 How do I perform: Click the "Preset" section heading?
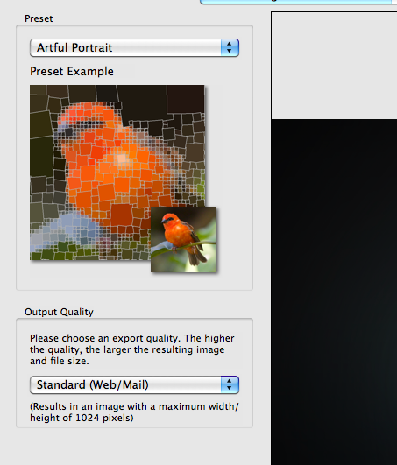(x=39, y=18)
